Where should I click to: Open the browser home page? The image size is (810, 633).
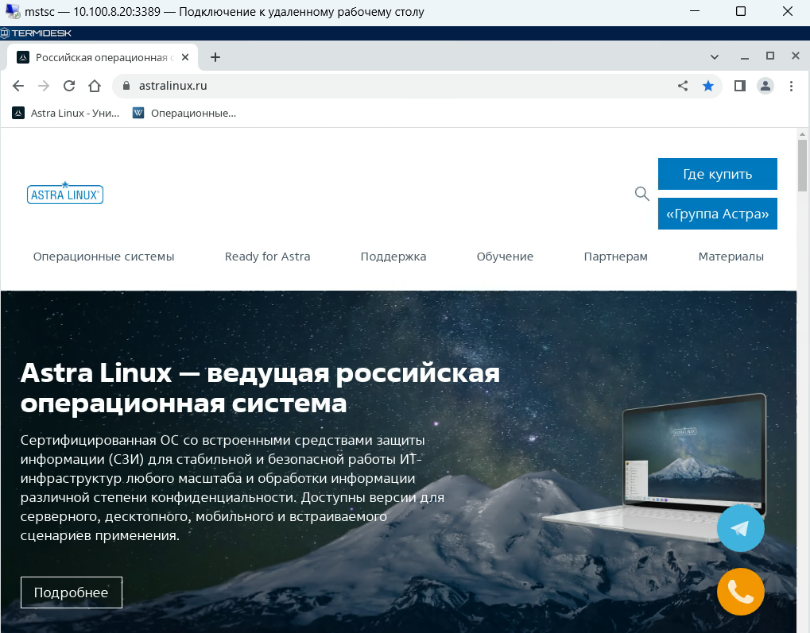point(95,86)
